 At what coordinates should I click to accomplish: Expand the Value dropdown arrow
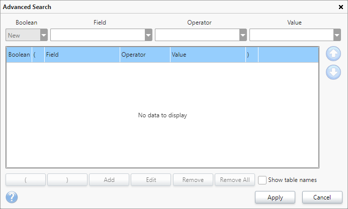337,35
